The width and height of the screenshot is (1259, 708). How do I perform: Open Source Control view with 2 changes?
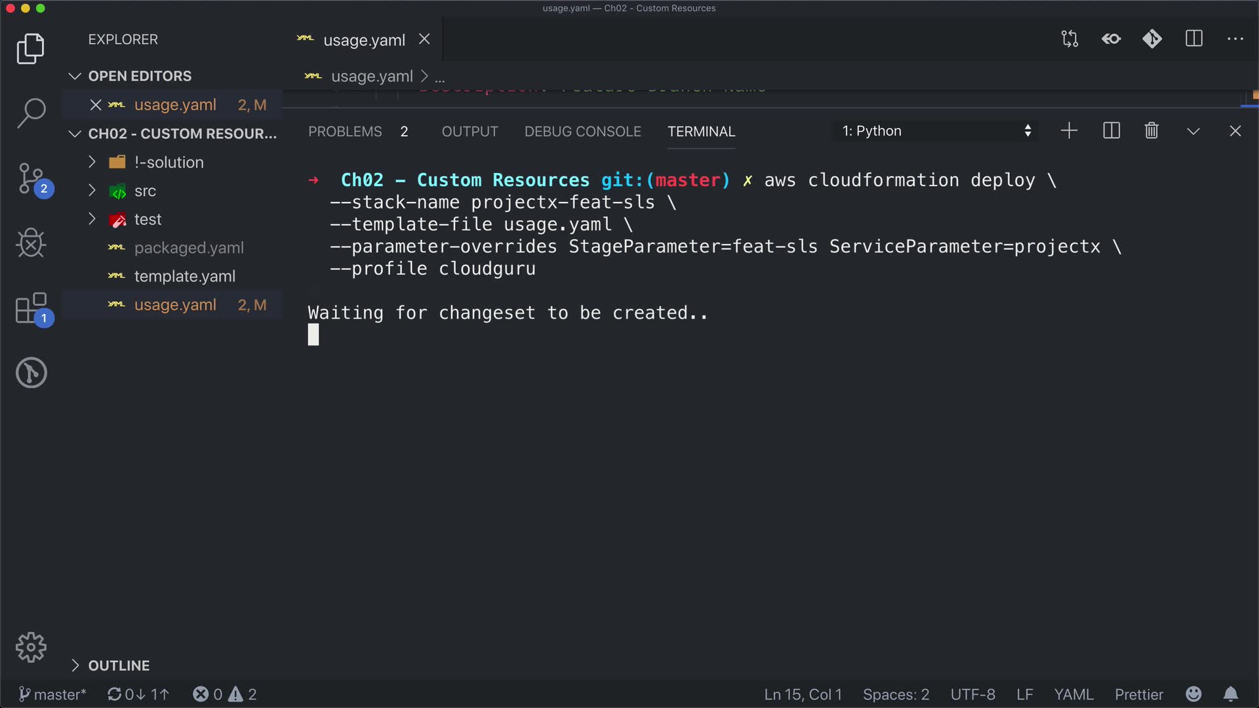pyautogui.click(x=31, y=178)
